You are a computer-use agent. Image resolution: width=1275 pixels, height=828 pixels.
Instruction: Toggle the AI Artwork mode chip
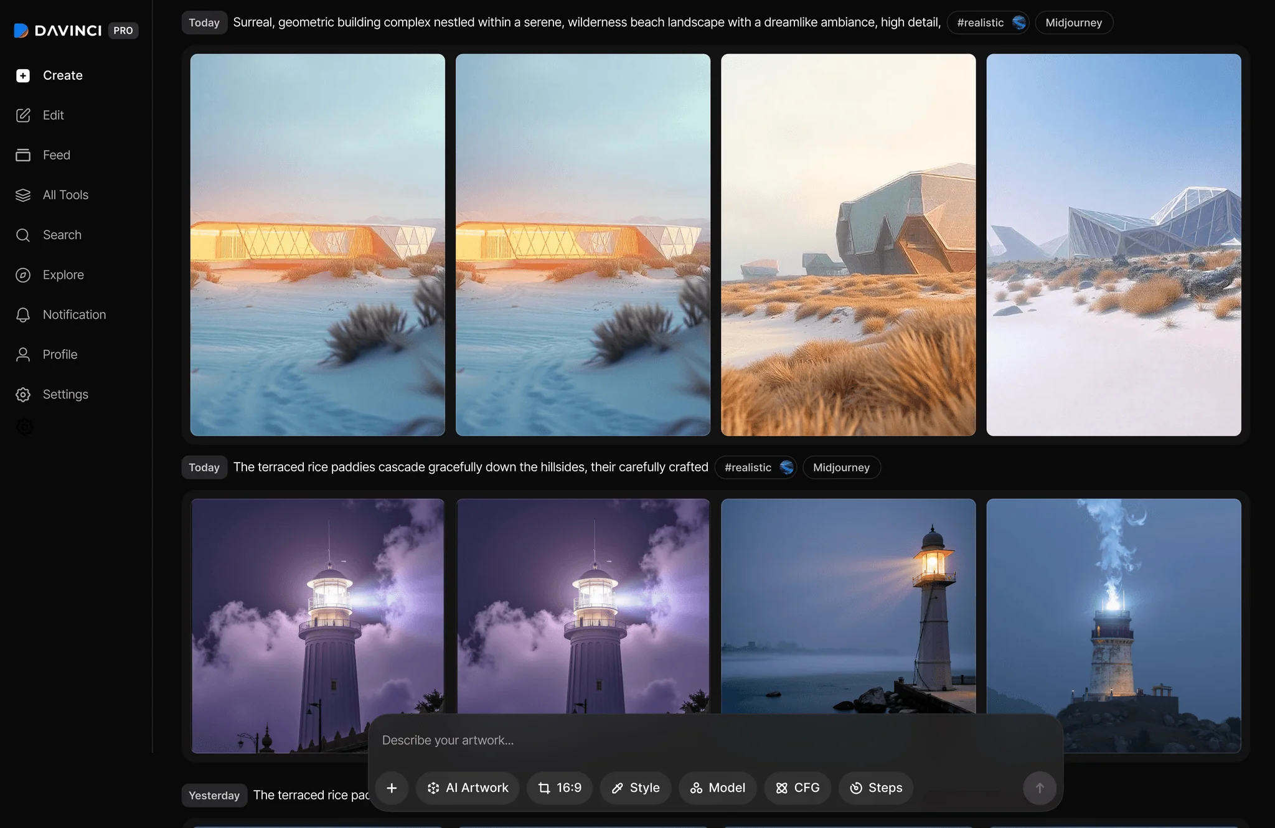coord(468,788)
